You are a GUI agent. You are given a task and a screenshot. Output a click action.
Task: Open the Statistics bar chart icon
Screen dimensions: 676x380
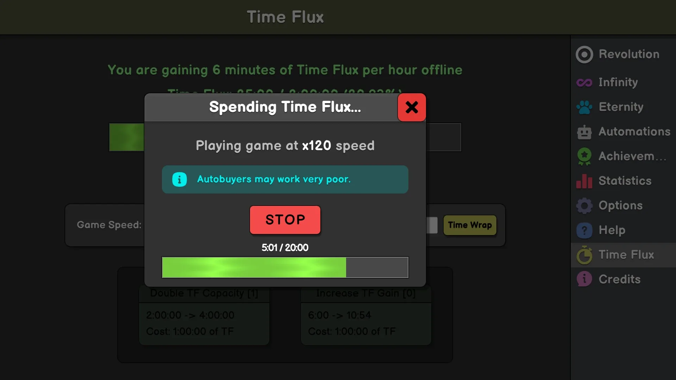[584, 181]
